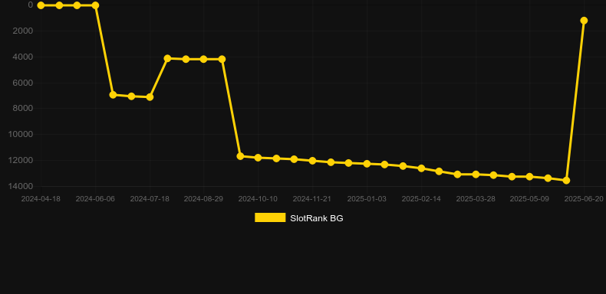Screen dimensions: 606x294
Task: Select the first point after the rise near 4000
Action: [x=167, y=58]
